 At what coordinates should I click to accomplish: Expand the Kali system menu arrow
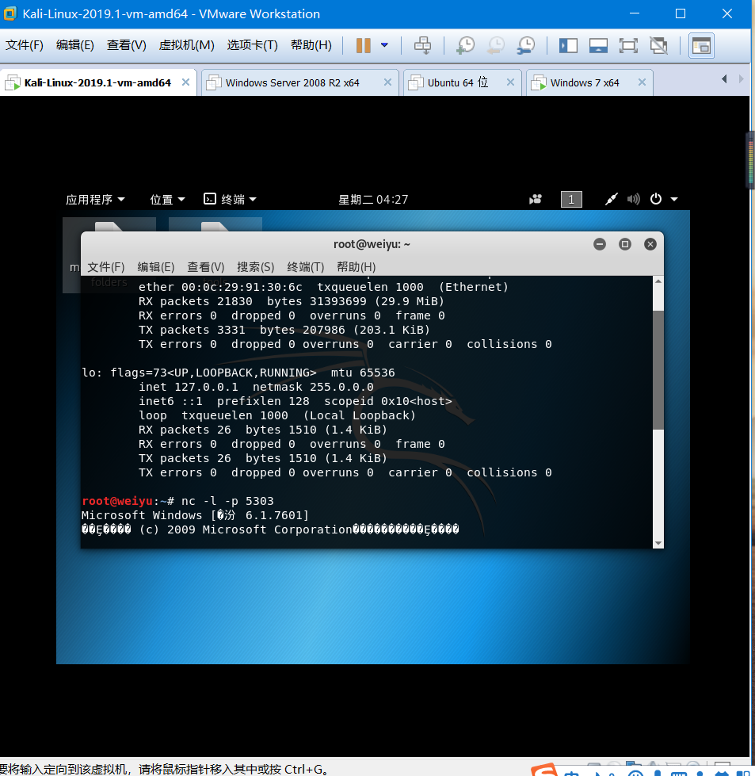[674, 200]
